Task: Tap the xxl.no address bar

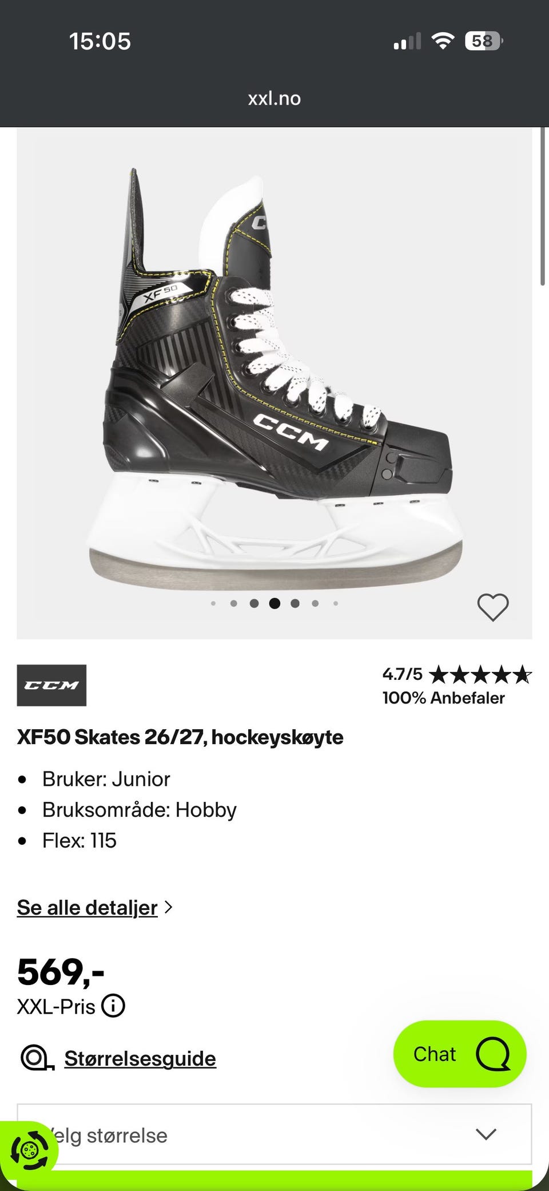Action: coord(274,98)
